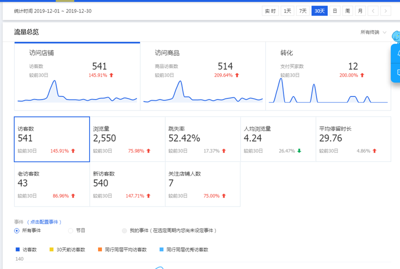Click the notification bell on the side panel

[397, 53]
